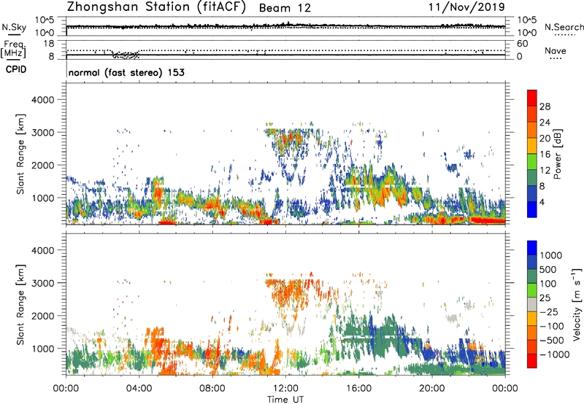
Task: Click the date '11/Nov/2019'
Action: pyautogui.click(x=466, y=7)
